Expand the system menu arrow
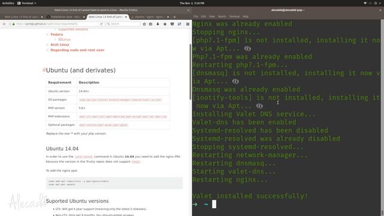This screenshot has height=216, width=384. 380,3
